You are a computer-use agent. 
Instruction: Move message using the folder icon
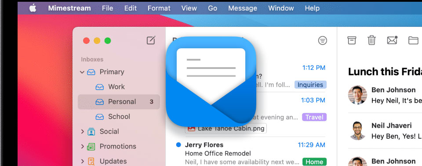click(x=413, y=41)
